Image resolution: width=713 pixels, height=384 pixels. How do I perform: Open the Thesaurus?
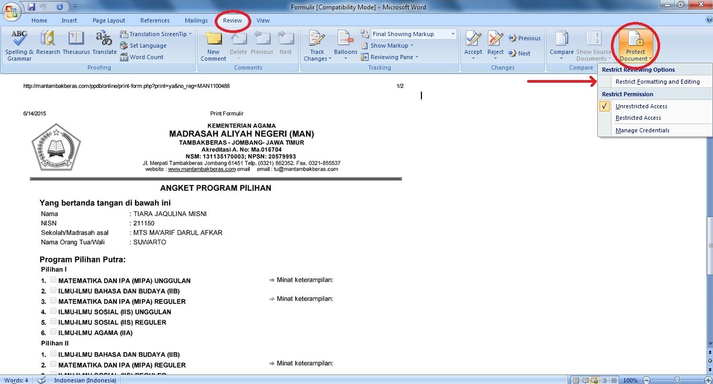tap(76, 43)
